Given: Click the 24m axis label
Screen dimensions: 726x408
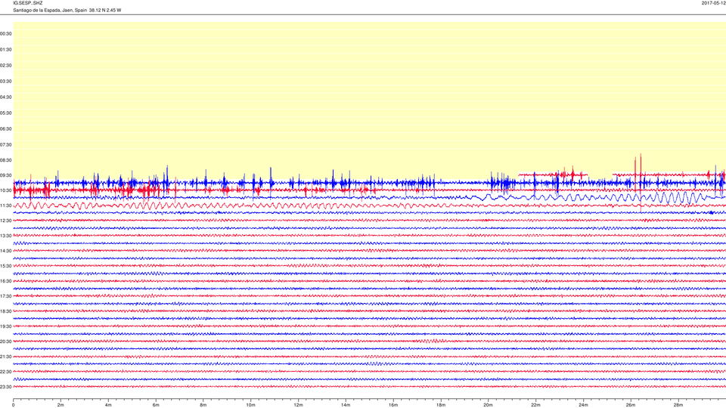Looking at the screenshot, I should point(583,405).
